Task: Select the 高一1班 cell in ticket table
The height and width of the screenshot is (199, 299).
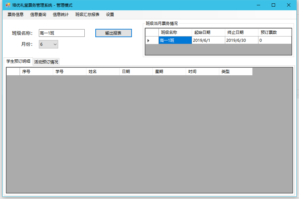Action: 175,40
